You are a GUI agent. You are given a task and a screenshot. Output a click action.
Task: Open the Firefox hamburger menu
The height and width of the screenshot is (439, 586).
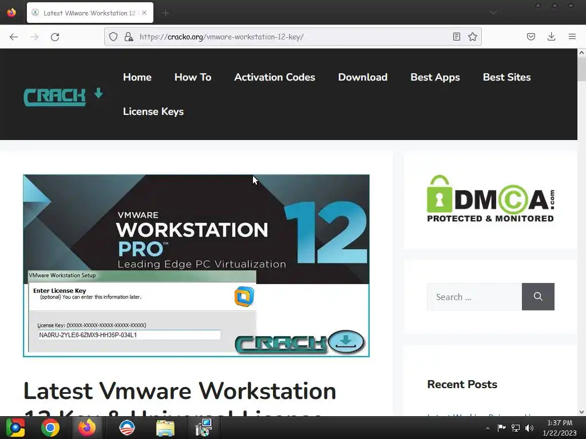(572, 37)
